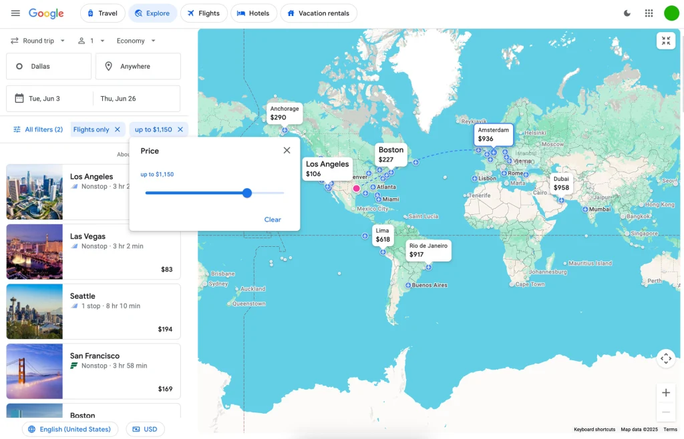The width and height of the screenshot is (684, 439).
Task: Remove the 'Flights only' filter chip
Action: [118, 129]
